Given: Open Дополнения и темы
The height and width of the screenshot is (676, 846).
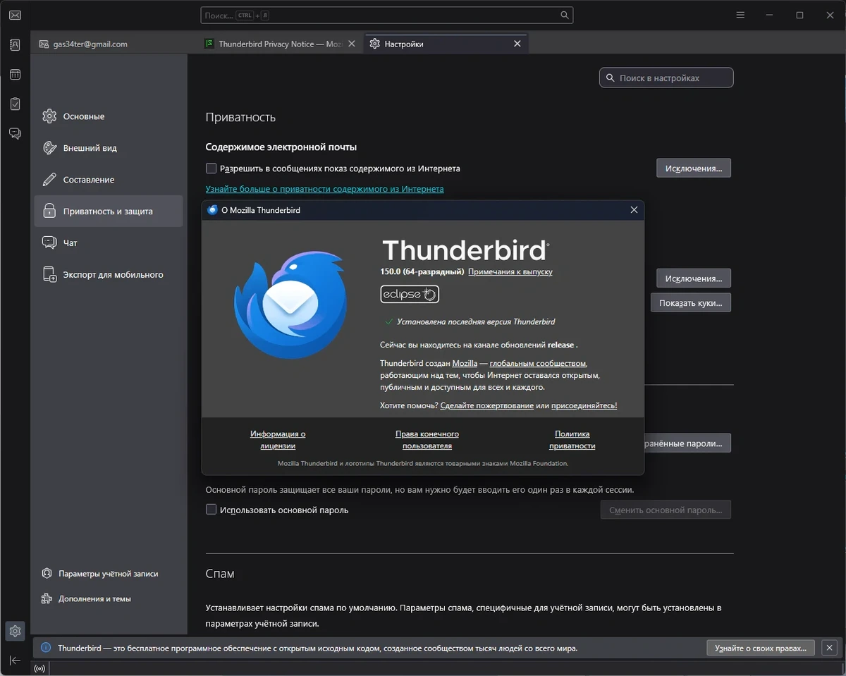Looking at the screenshot, I should click(x=87, y=599).
